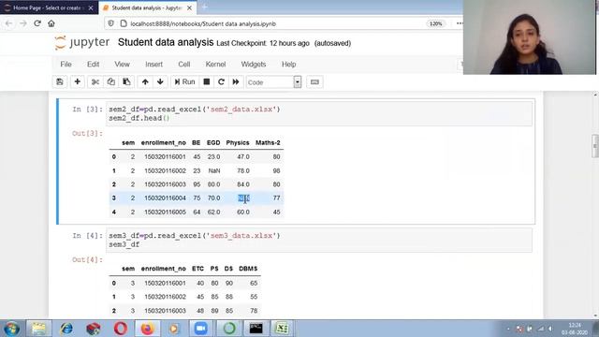Screen dimensions: 599x337
Task: Paste cells below icon
Action: click(126, 81)
